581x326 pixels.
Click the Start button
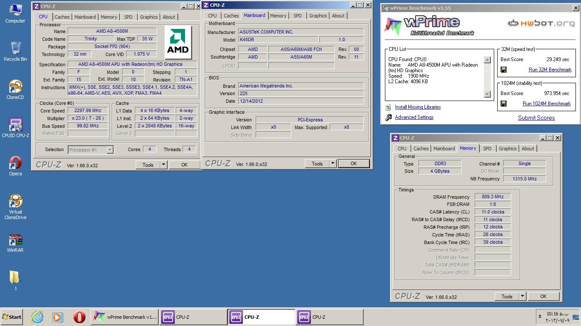[x=12, y=317]
